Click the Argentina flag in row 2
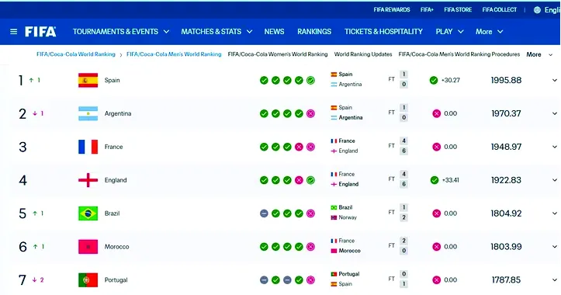This screenshot has width=561, height=295. coord(88,113)
